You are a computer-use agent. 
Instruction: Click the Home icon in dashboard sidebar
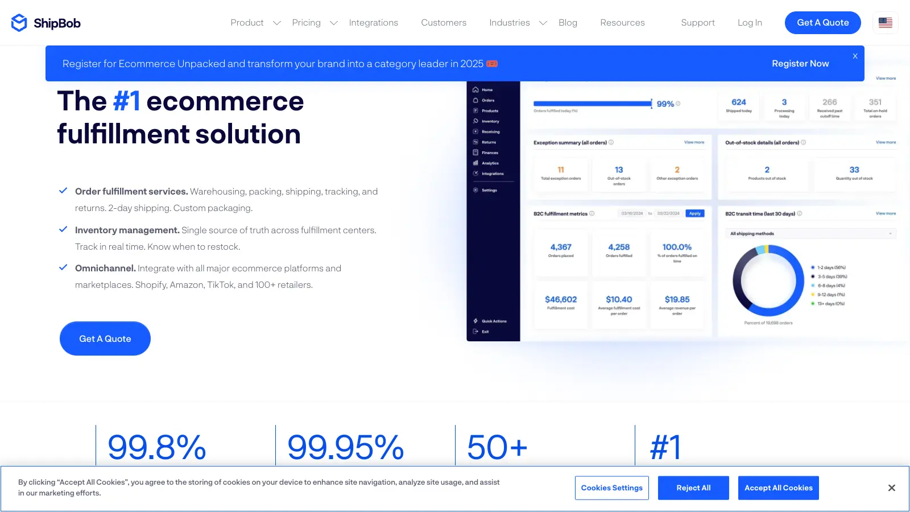click(475, 90)
